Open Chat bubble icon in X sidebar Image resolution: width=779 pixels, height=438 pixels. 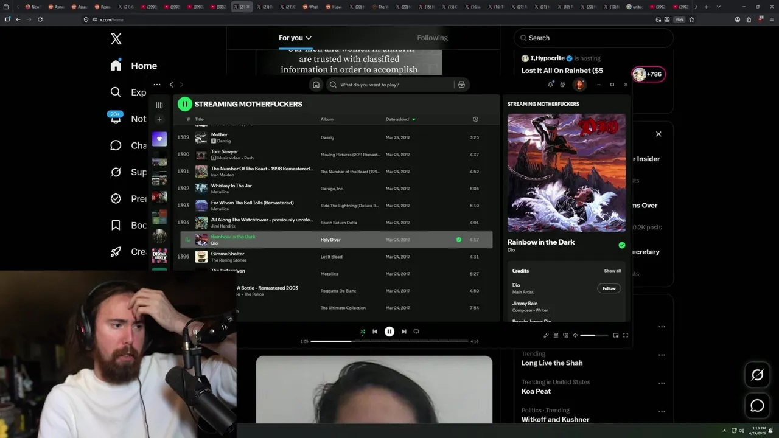[x=116, y=145]
